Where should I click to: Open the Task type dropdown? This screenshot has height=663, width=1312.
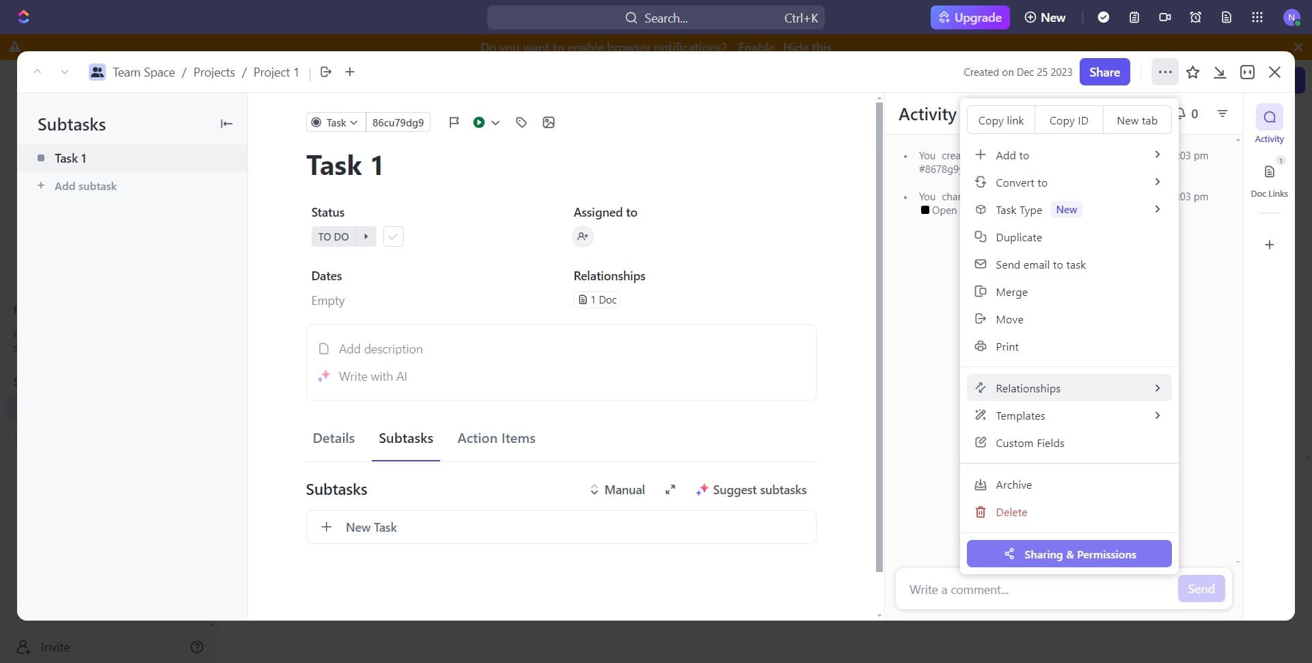(x=1018, y=209)
